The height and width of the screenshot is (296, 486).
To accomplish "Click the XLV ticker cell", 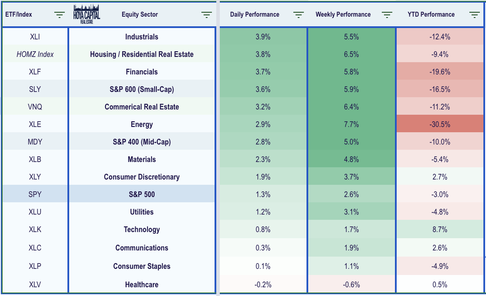I will (x=35, y=285).
